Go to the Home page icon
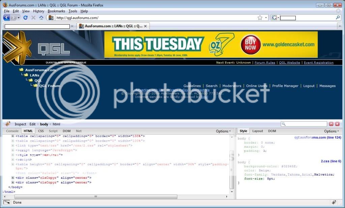The image size is (345, 208). [x=41, y=18]
